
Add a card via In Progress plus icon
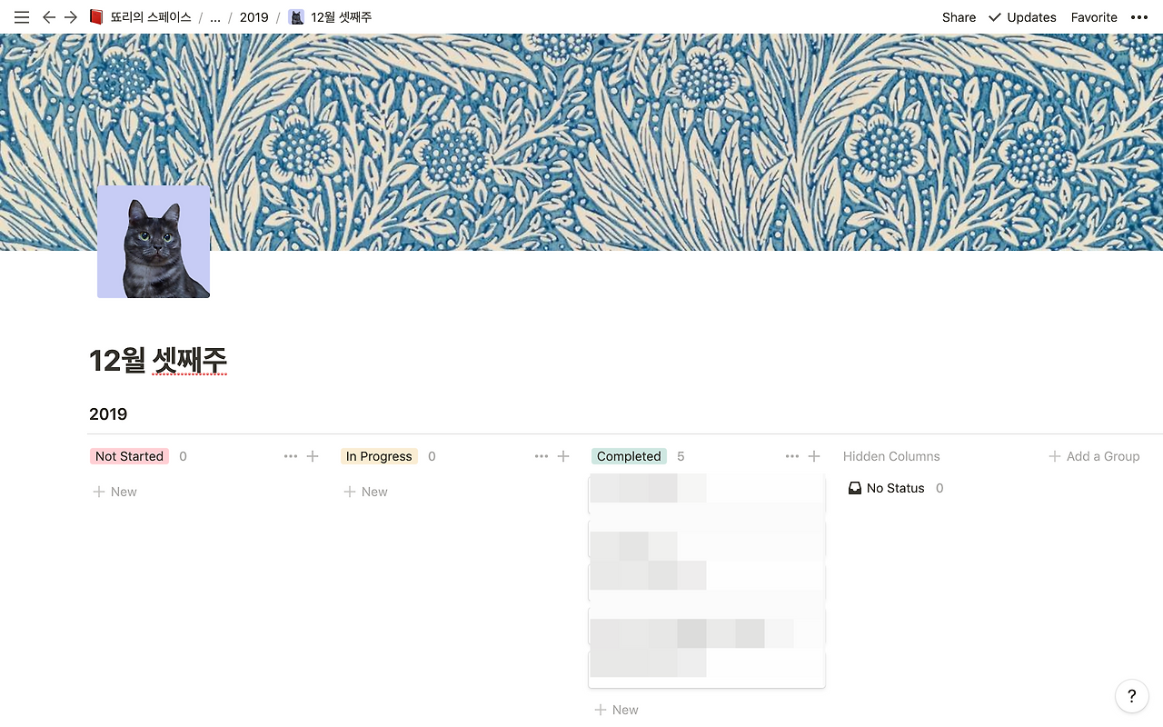[x=563, y=456]
